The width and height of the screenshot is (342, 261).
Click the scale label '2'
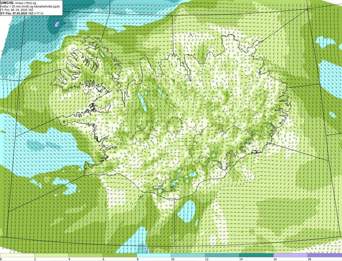(x=35, y=259)
